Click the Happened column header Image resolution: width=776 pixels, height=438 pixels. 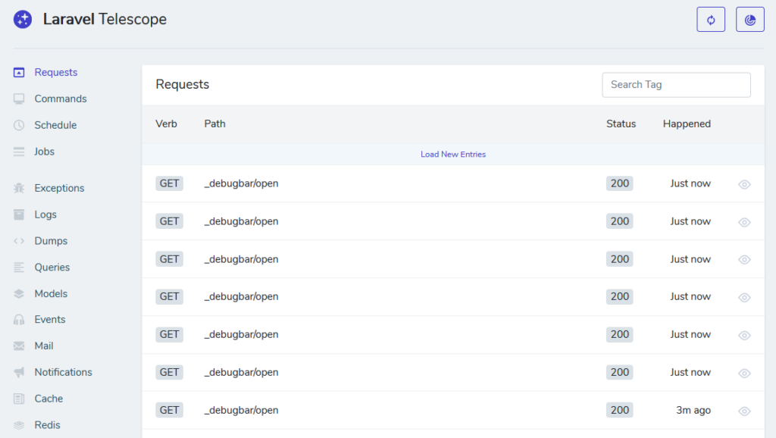[687, 124]
